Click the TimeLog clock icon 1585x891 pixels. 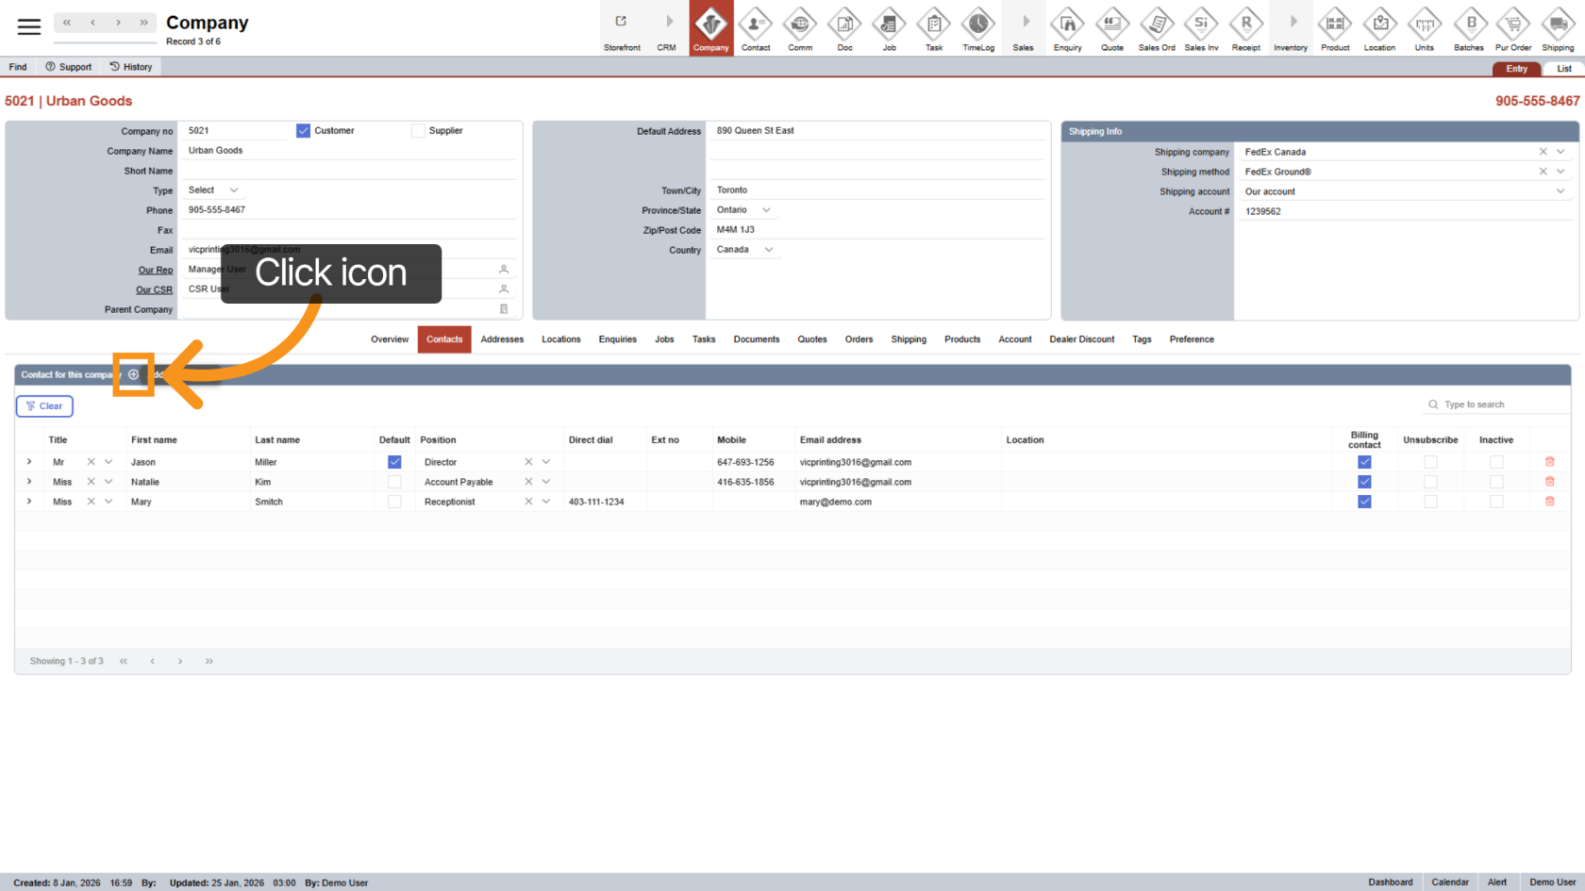(x=977, y=24)
